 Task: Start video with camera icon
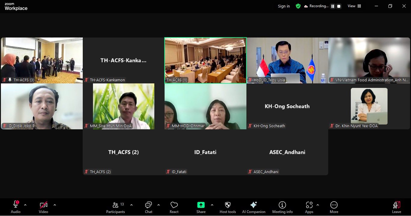(x=43, y=205)
